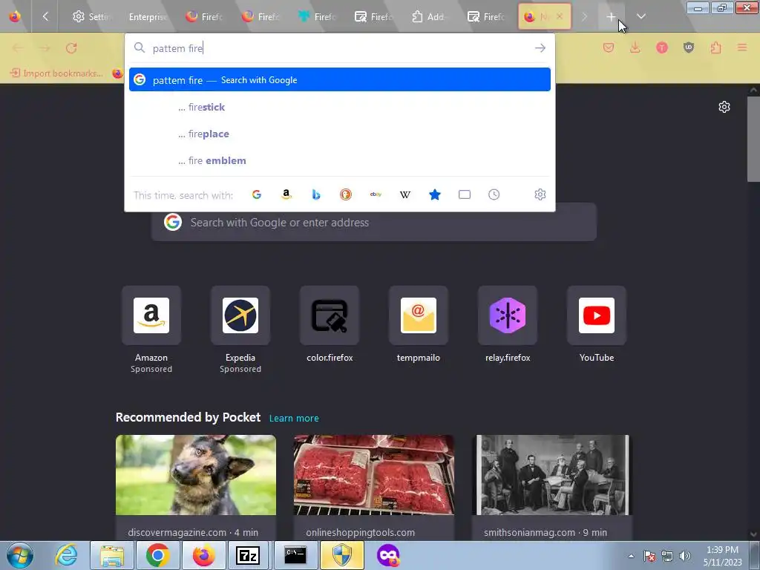Open Windows Explorer folder in taskbar
This screenshot has height=570, width=760.
click(112, 555)
